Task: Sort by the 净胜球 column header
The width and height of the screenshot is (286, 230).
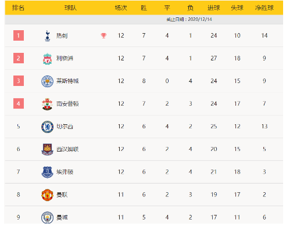Action: (264, 8)
